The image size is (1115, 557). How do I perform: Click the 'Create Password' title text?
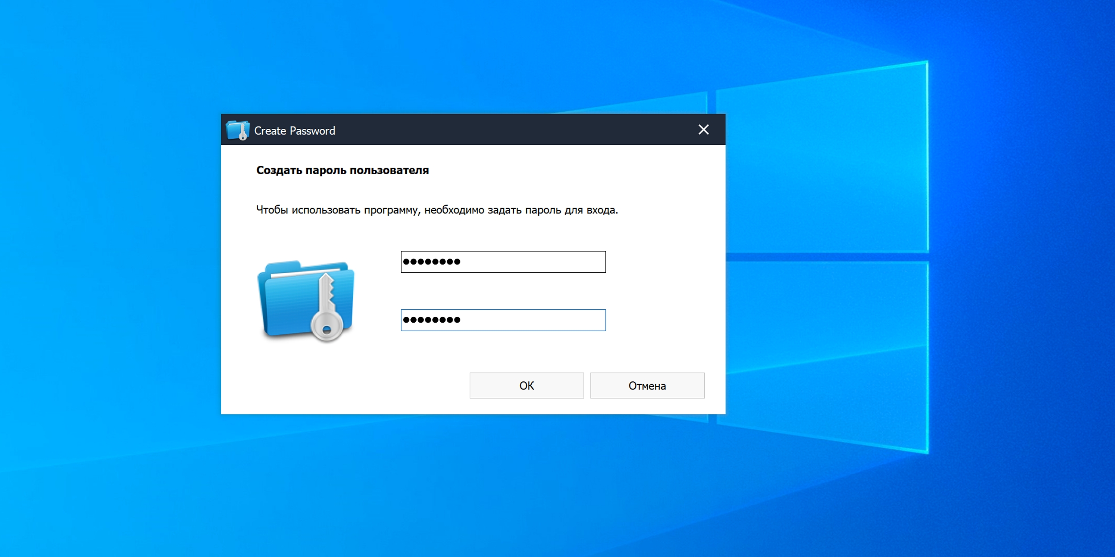[x=294, y=131]
